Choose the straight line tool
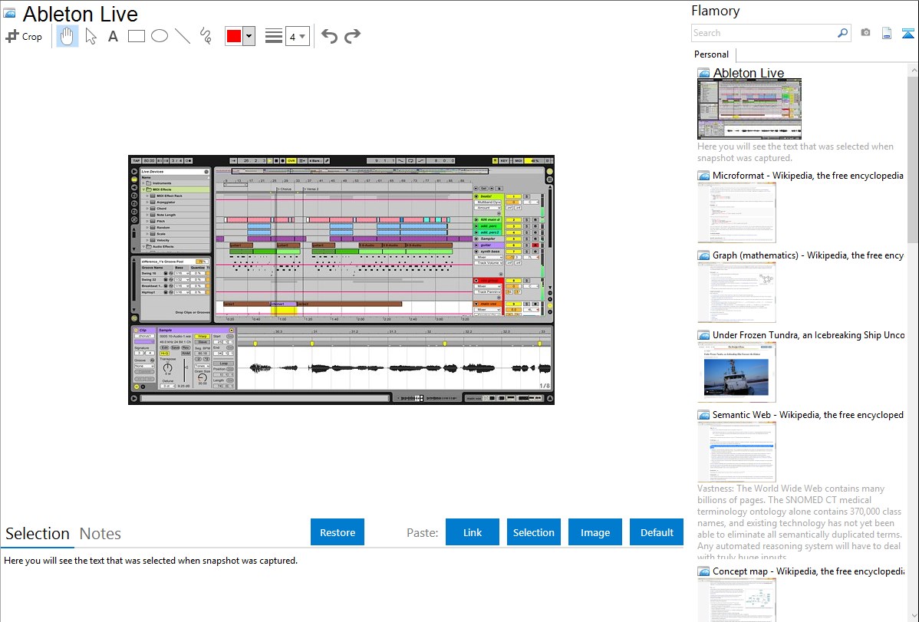 tap(183, 36)
